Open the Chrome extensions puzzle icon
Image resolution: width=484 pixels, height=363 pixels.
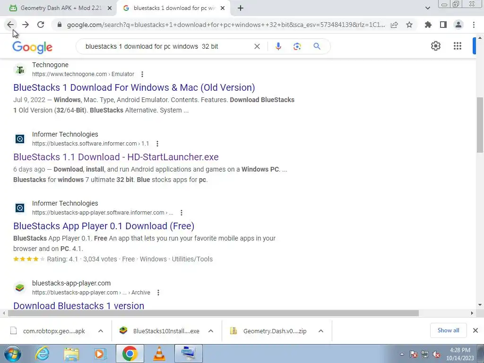(x=428, y=25)
